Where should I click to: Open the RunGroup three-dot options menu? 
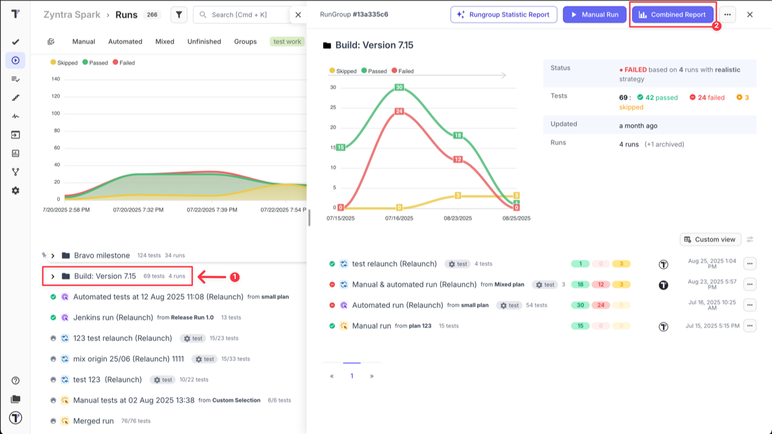pyautogui.click(x=727, y=14)
